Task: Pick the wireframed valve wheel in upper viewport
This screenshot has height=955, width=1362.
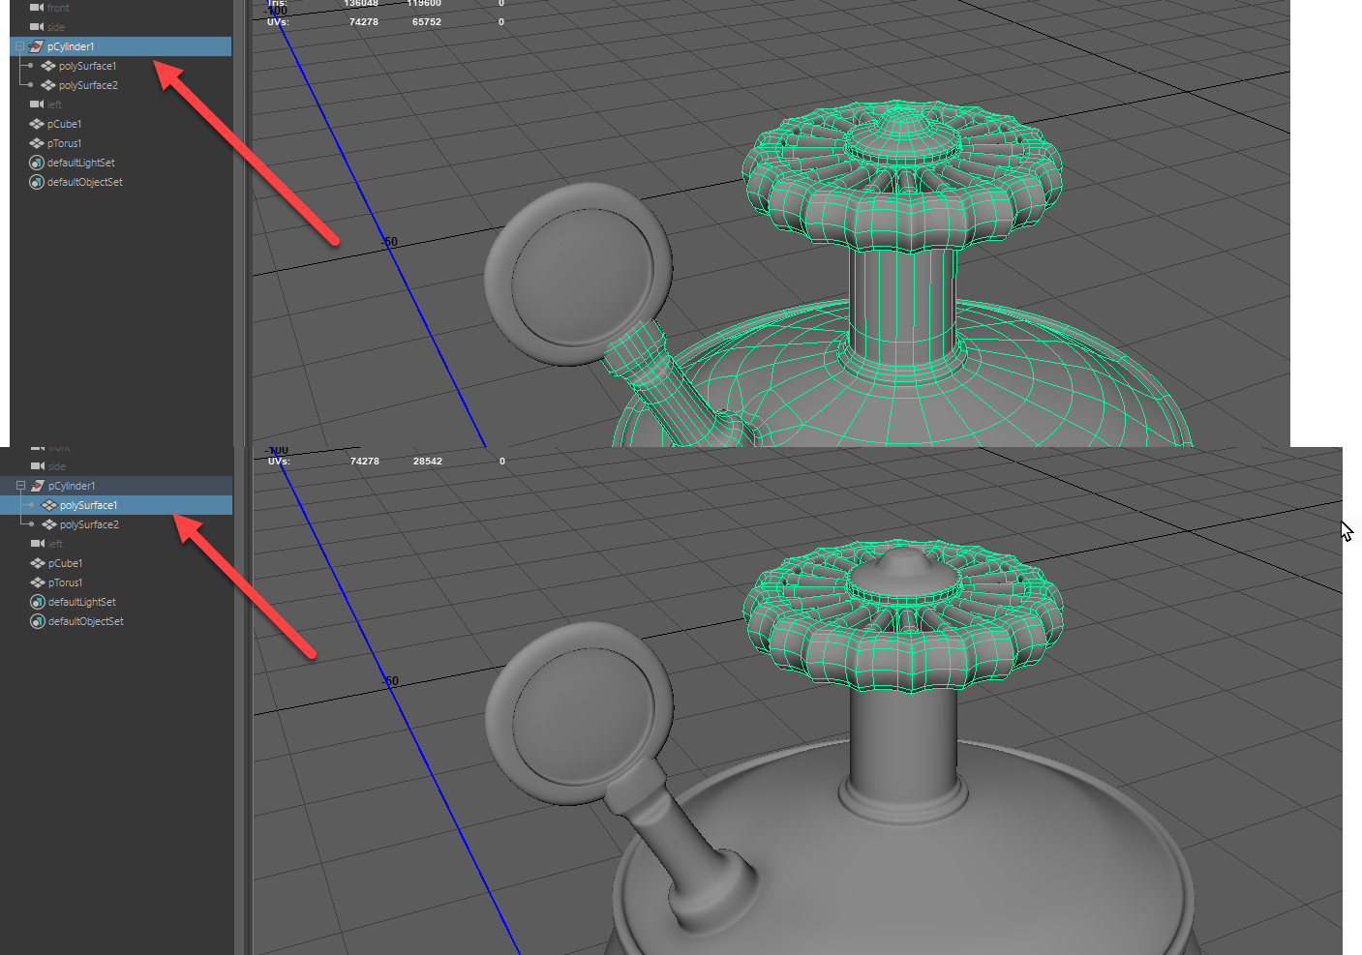Action: point(902,176)
